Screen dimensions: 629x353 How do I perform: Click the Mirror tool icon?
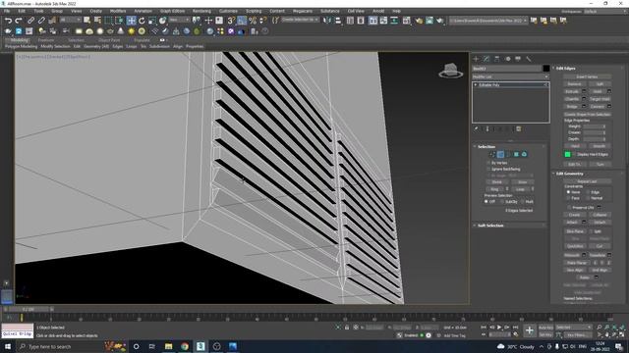(327, 21)
